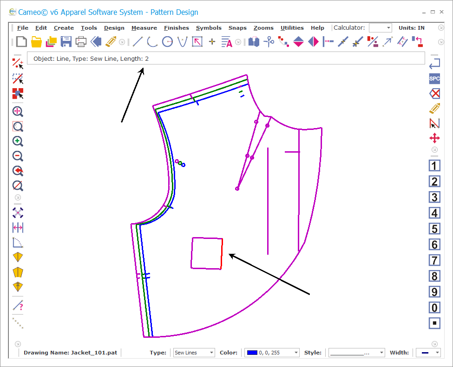Click the pattern piece dart tool

pos(18,257)
